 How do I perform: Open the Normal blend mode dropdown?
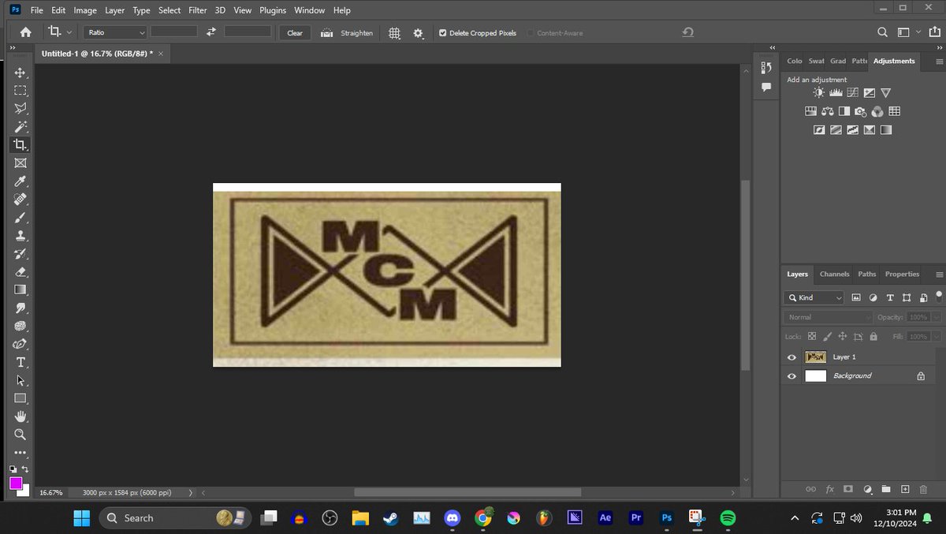[829, 317]
